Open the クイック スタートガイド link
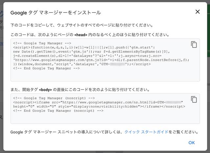This screenshot has height=153, width=210. (x=146, y=132)
